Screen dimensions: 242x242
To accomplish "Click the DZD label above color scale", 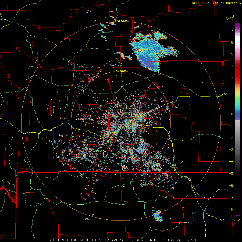I will (236, 16).
